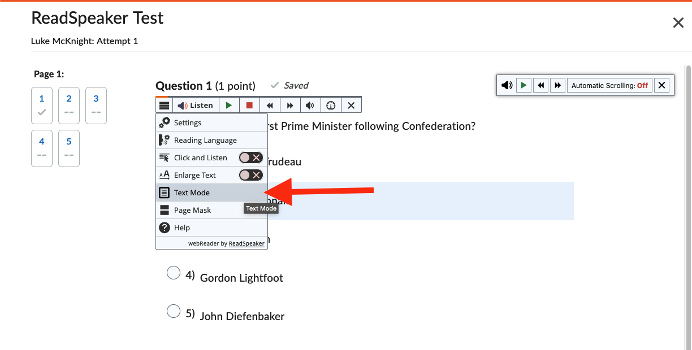
Task: Click the ReadSpeaker link
Action: click(x=246, y=243)
